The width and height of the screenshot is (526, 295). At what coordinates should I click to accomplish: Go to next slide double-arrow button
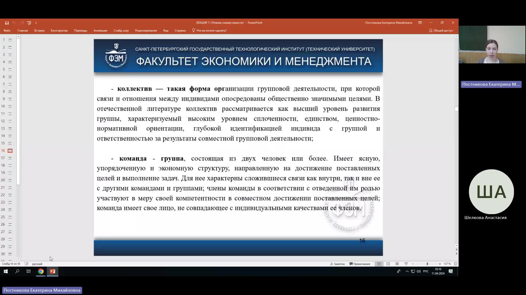(x=456, y=254)
